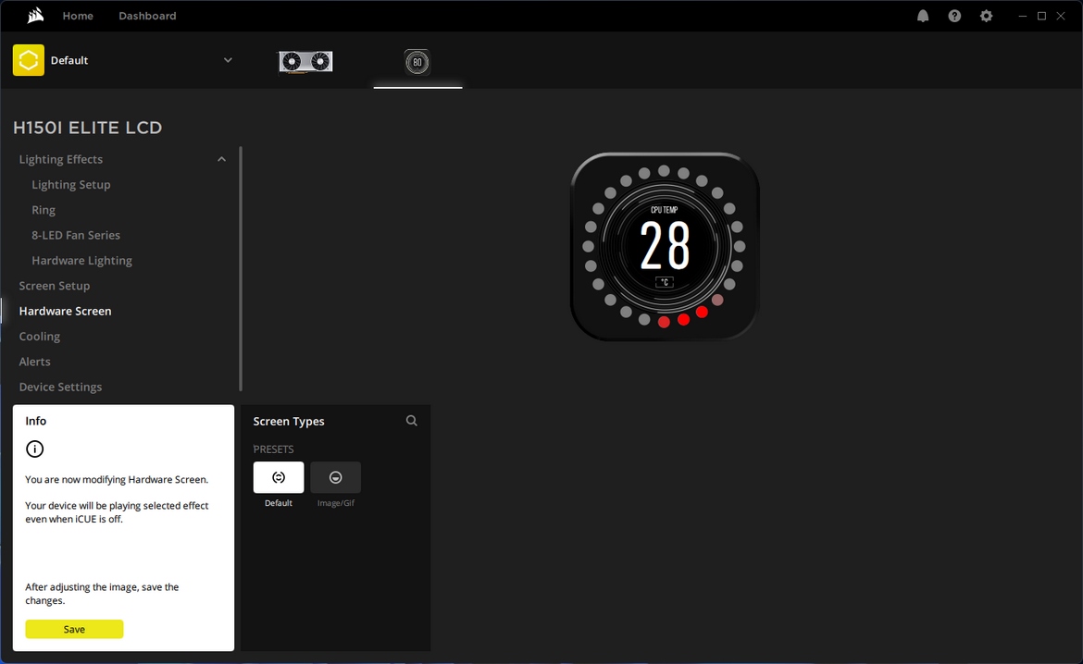Image resolution: width=1083 pixels, height=664 pixels.
Task: Select the H150i cooler device icon
Action: [x=417, y=62]
